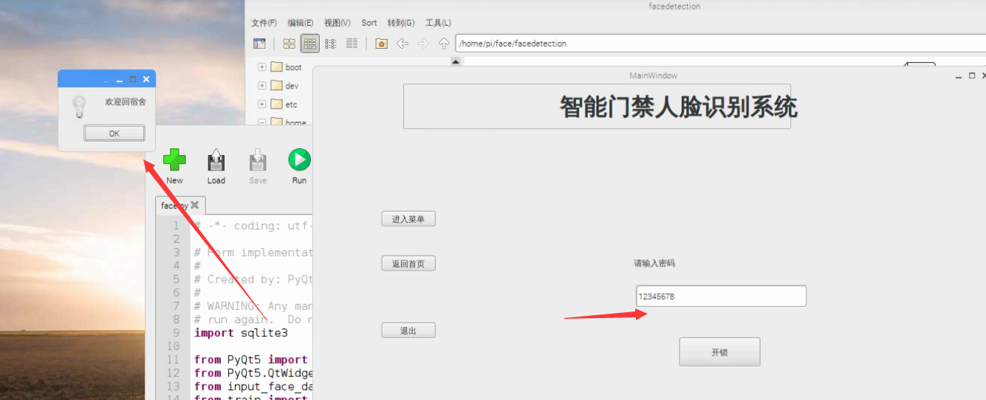Screen dimensions: 986x400
Task: Go back with the left arrow icon
Action: coord(403,44)
